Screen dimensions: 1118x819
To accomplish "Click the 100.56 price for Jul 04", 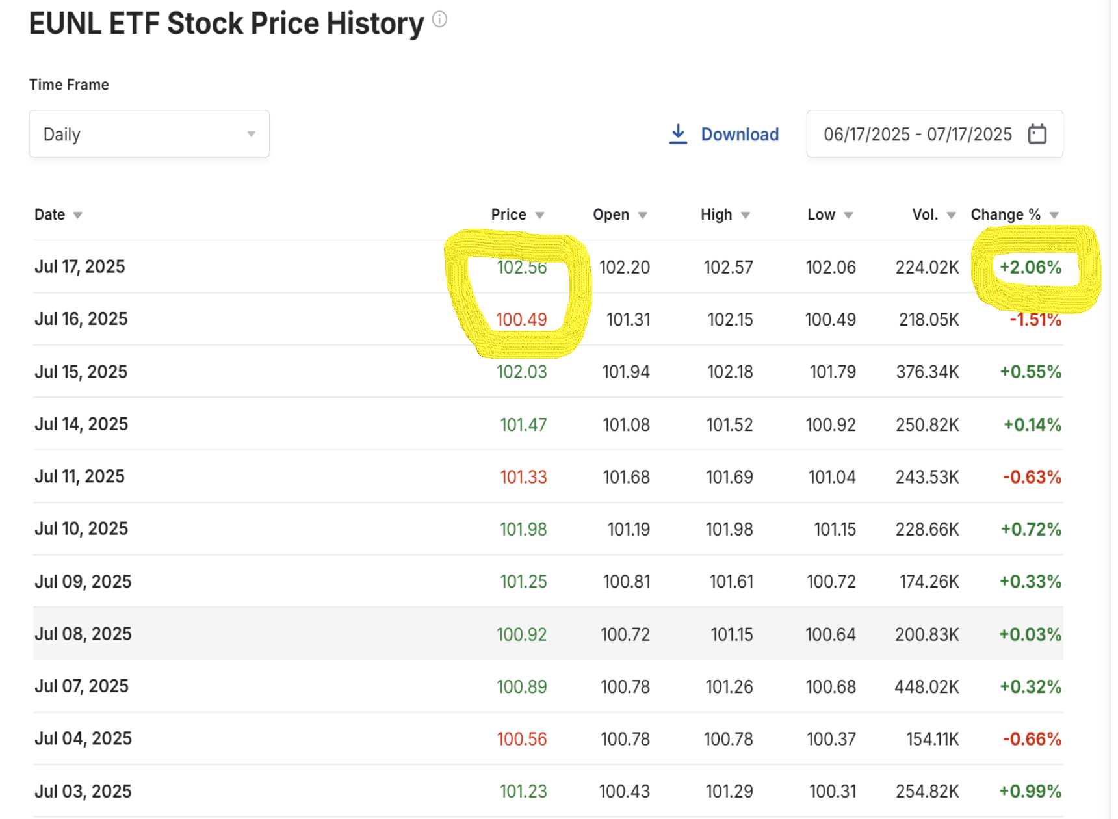I will tap(522, 739).
